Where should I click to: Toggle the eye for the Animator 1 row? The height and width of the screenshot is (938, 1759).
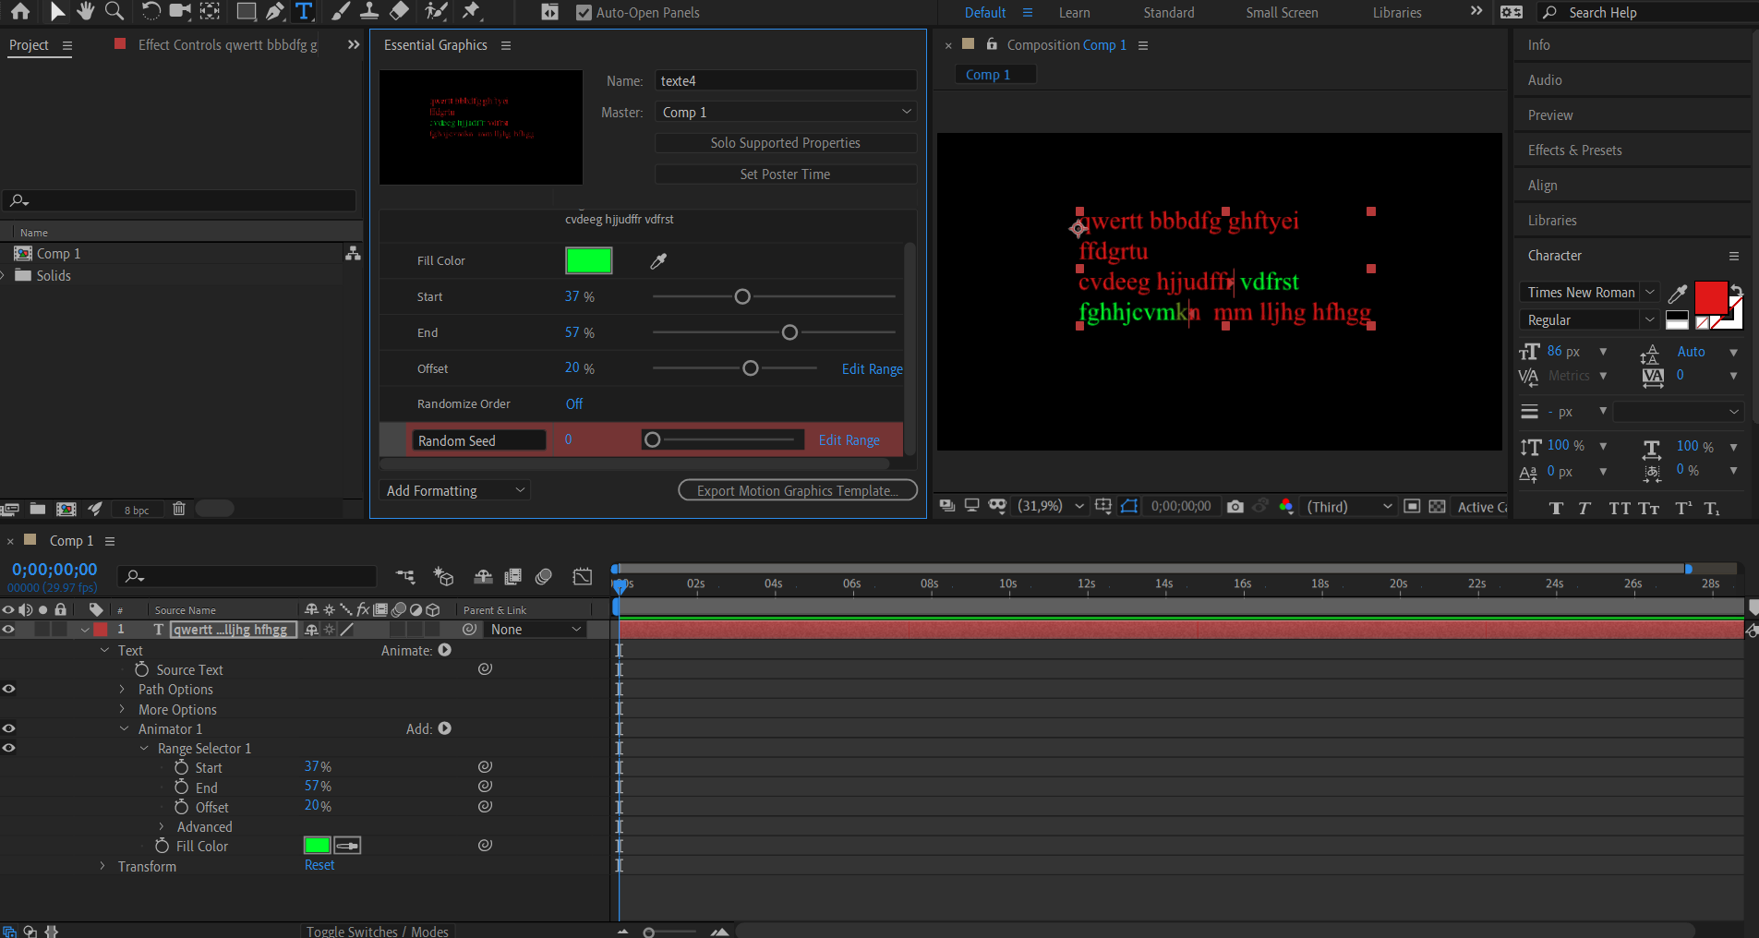pos(8,728)
